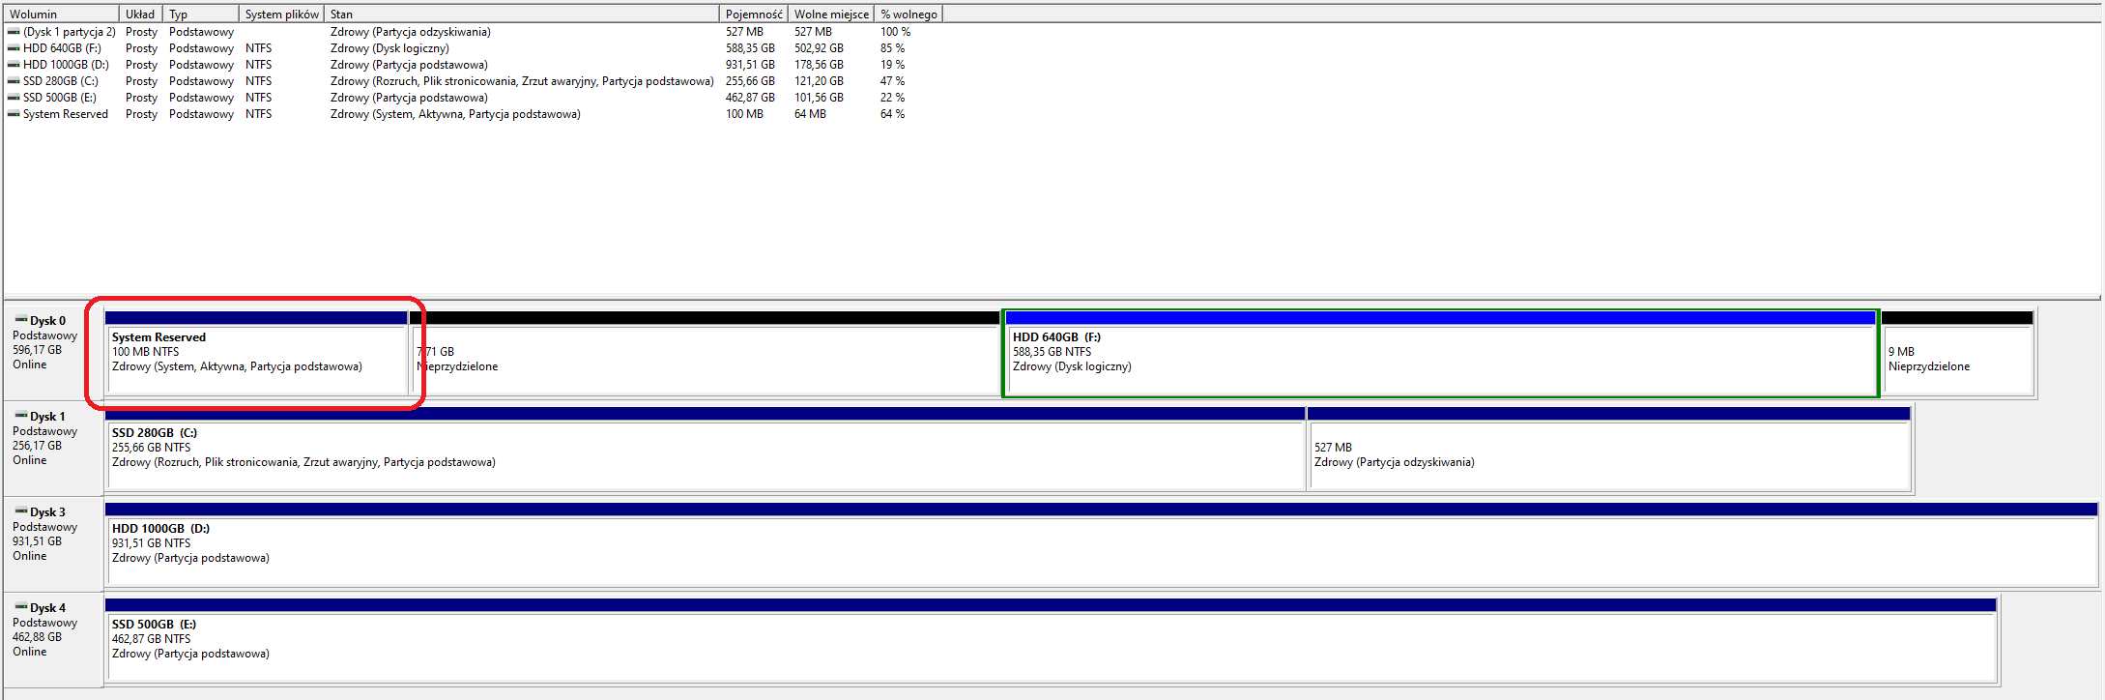Click the disk icon next to Dysk 1 label

tap(20, 416)
